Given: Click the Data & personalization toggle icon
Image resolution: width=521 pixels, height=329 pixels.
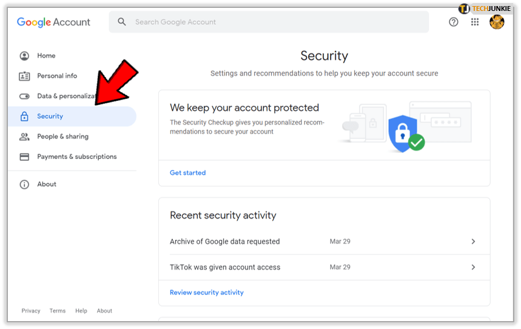Looking at the screenshot, I should [x=24, y=96].
